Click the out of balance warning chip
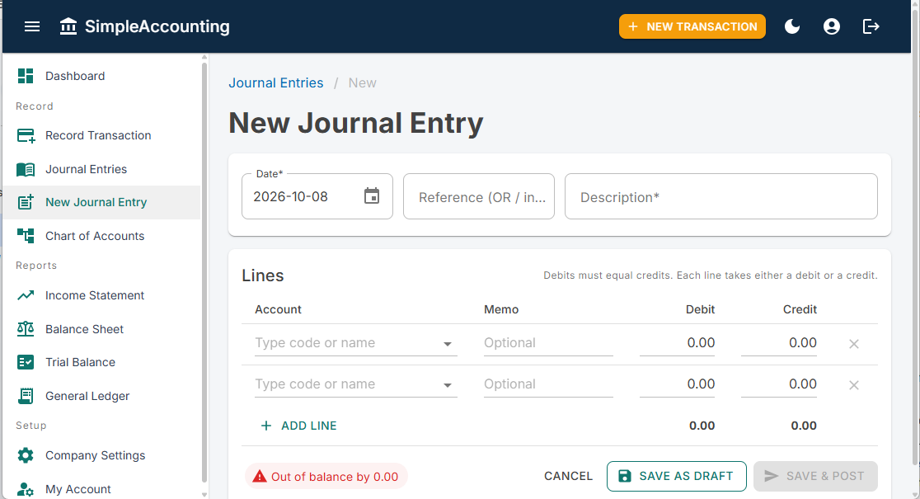Viewport: 920px width, 499px height. tap(326, 477)
